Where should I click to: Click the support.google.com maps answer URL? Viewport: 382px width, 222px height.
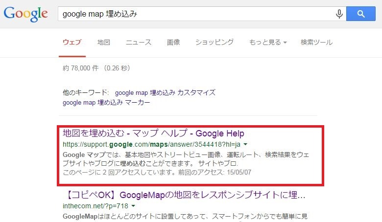151,144
